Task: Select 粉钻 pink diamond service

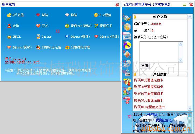Action: tap(71, 15)
